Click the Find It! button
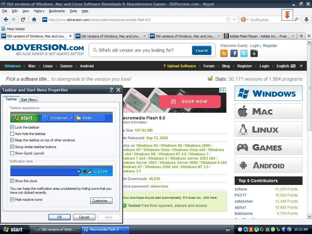The image size is (312, 234). [202, 50]
